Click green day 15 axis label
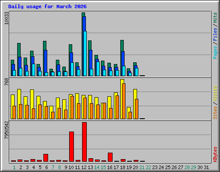Screen dimensions: 220x172 (x=103, y=167)
